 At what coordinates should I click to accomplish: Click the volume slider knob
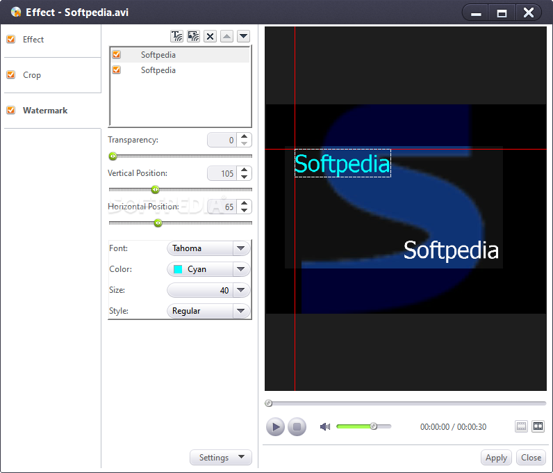374,426
